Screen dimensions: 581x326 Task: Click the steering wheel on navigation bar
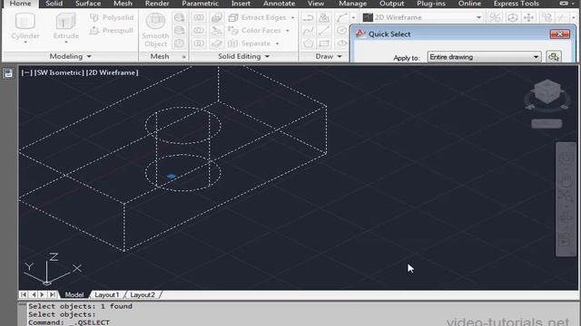tap(566, 159)
